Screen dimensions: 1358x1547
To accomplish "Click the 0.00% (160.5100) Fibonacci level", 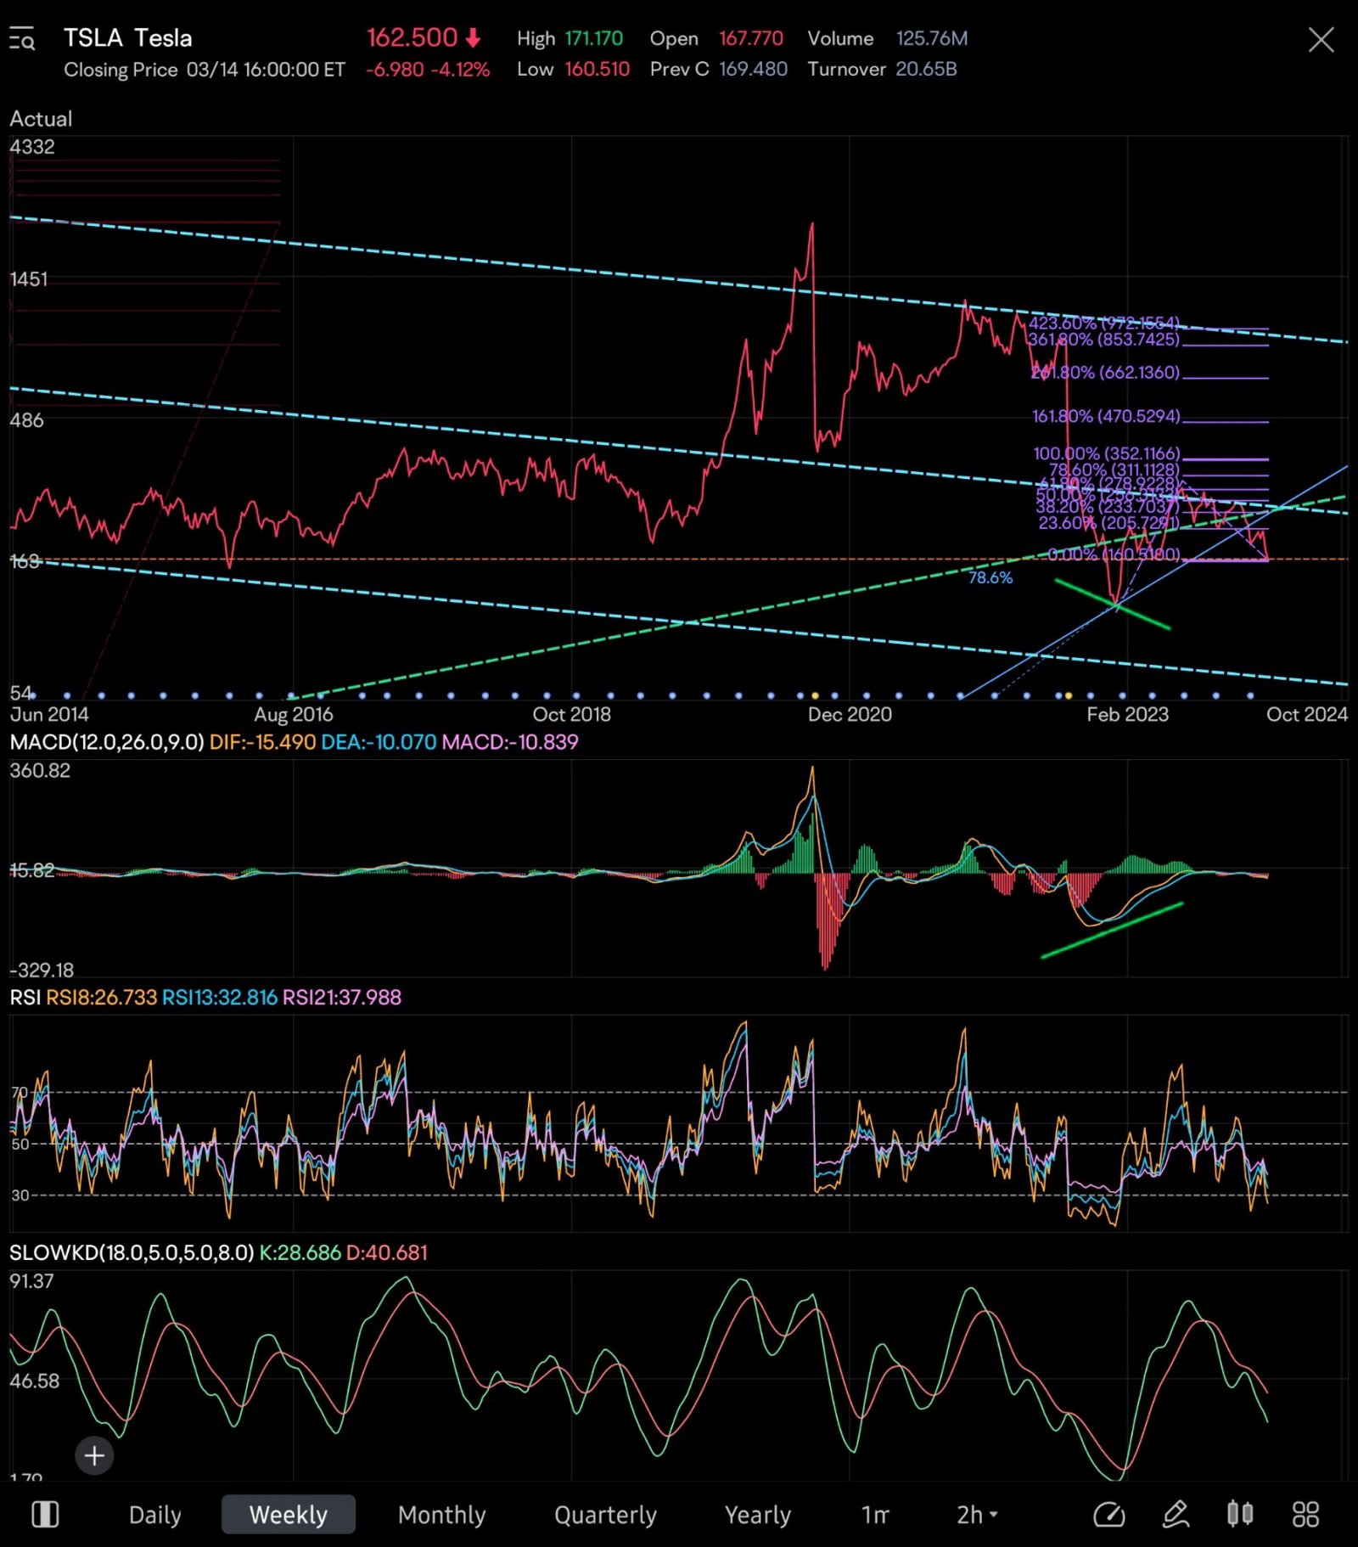I will point(1114,554).
